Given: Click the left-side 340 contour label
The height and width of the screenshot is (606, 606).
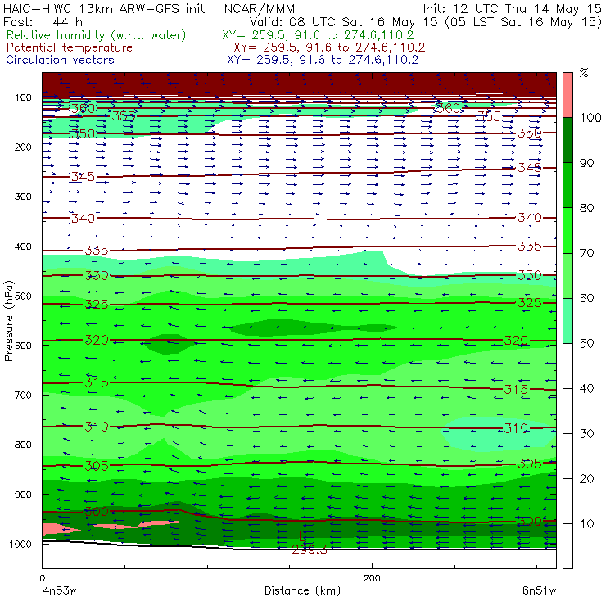Looking at the screenshot, I should [83, 219].
